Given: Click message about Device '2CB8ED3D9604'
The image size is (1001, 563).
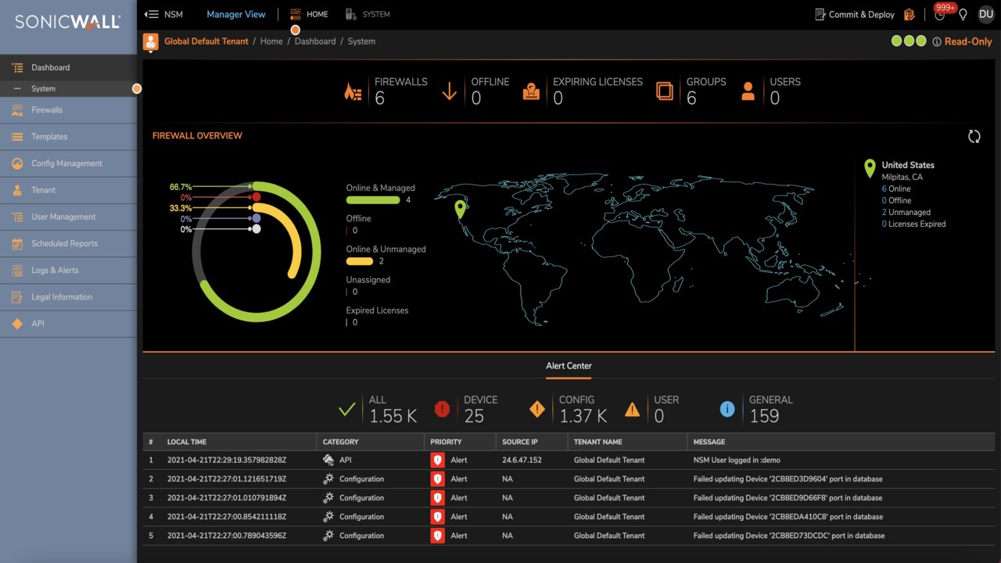Looking at the screenshot, I should point(788,479).
